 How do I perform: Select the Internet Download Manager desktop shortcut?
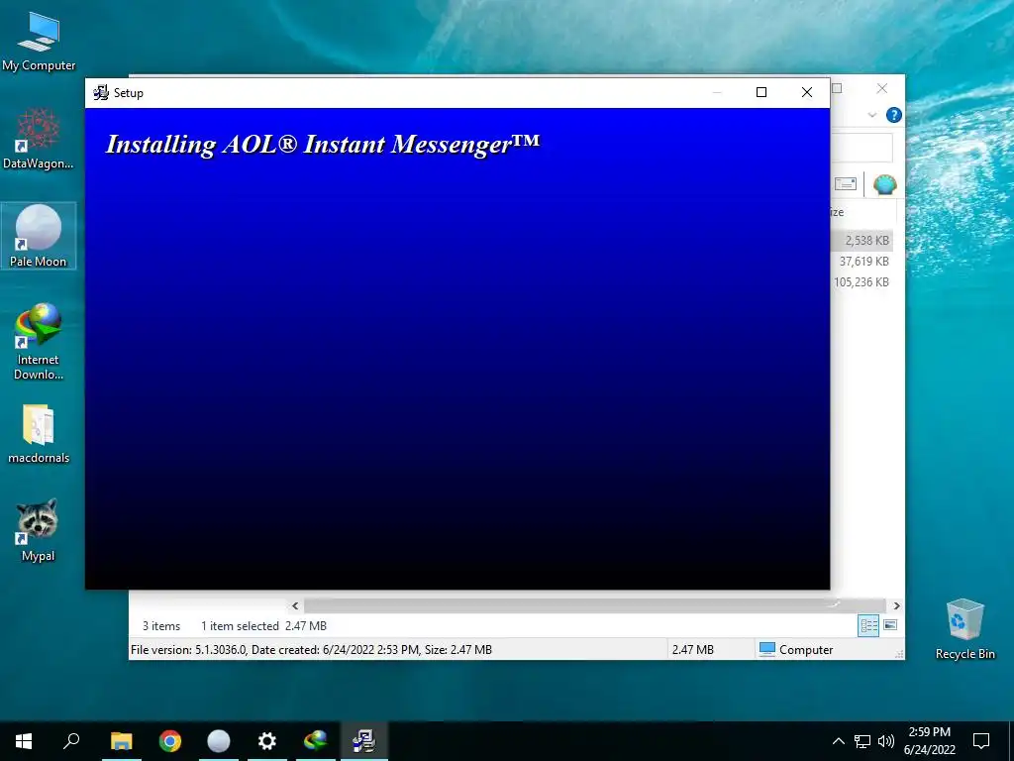pyautogui.click(x=39, y=341)
